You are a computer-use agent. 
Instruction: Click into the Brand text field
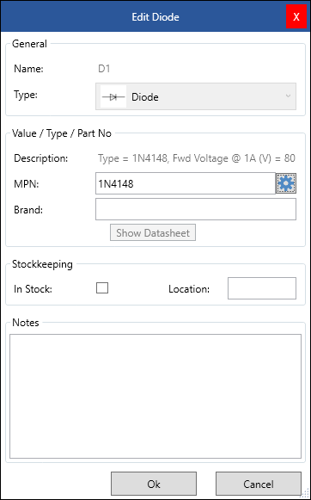(x=196, y=209)
